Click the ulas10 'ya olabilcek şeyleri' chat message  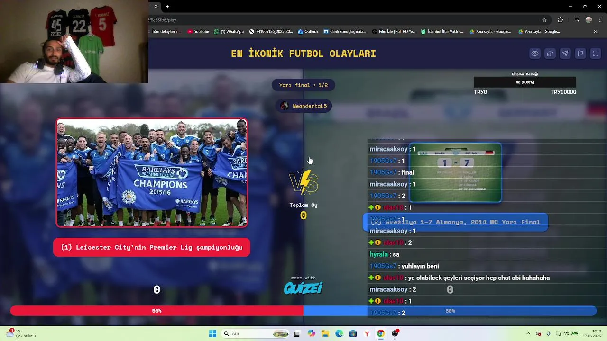(459, 278)
